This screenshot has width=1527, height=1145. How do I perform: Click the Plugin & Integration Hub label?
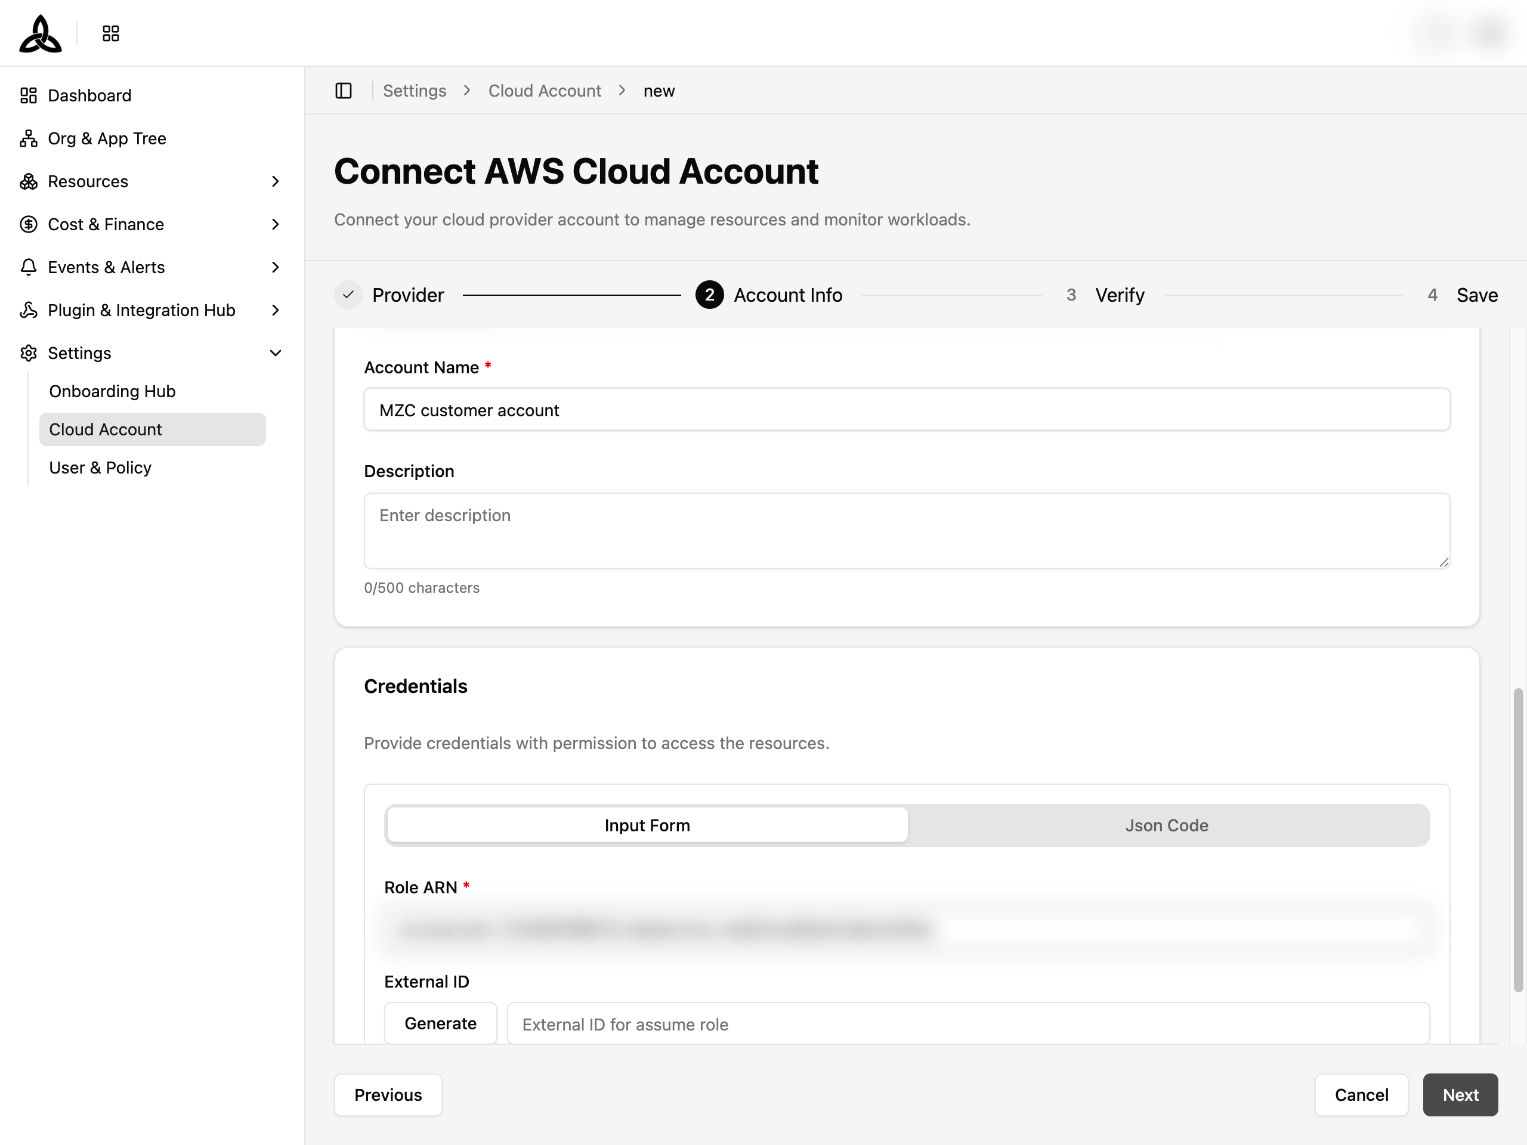[141, 310]
